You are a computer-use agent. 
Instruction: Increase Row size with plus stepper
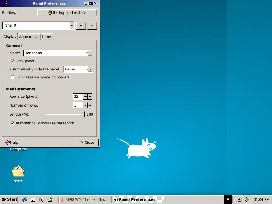point(90,96)
